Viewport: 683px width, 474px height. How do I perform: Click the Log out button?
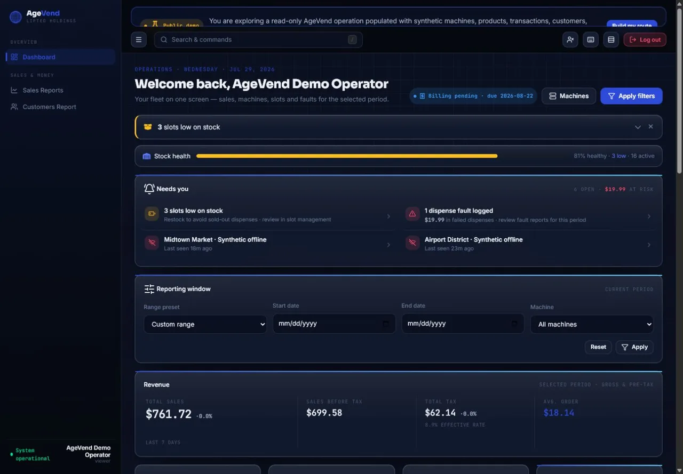coord(645,39)
